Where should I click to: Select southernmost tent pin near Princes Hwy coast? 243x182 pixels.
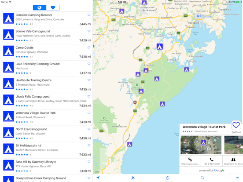130,144
